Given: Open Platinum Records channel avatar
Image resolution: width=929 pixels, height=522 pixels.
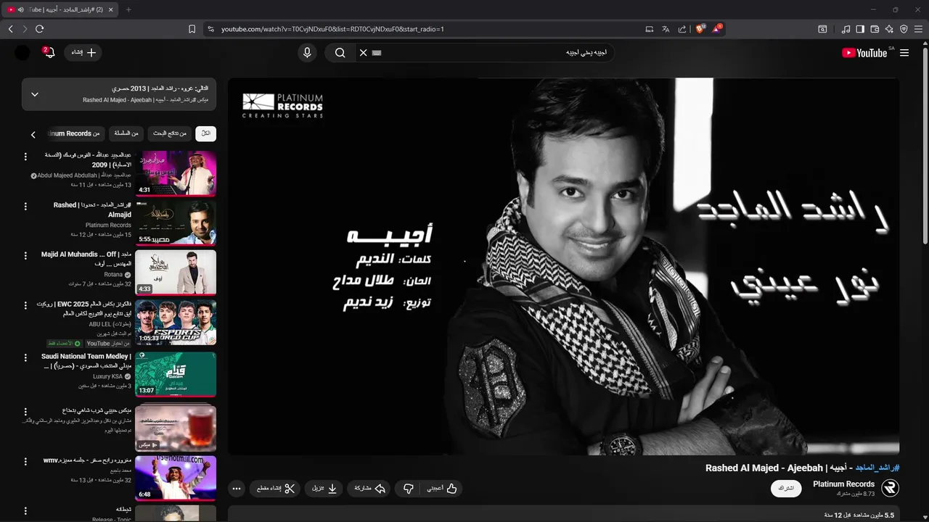Looking at the screenshot, I should click(891, 488).
